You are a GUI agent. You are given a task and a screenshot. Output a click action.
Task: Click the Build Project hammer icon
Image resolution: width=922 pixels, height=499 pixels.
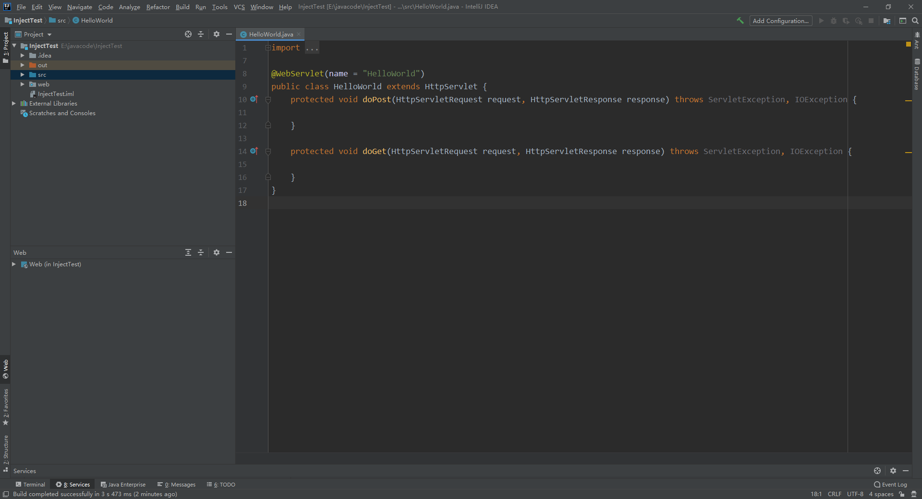[740, 21]
